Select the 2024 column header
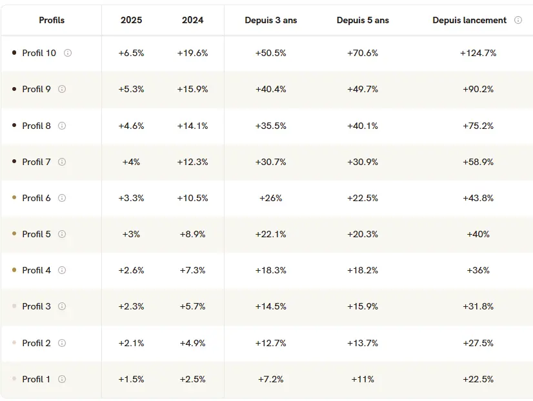The width and height of the screenshot is (533, 401). 192,20
